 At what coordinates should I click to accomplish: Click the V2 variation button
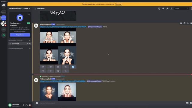51,71
